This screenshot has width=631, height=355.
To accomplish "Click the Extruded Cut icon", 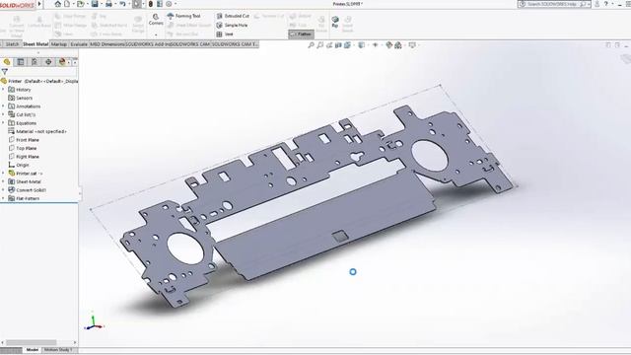I will click(219, 16).
